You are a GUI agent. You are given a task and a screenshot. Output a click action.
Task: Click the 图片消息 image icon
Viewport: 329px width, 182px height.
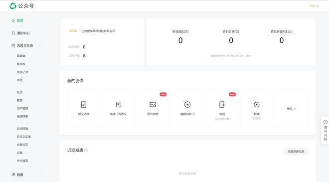153,105
